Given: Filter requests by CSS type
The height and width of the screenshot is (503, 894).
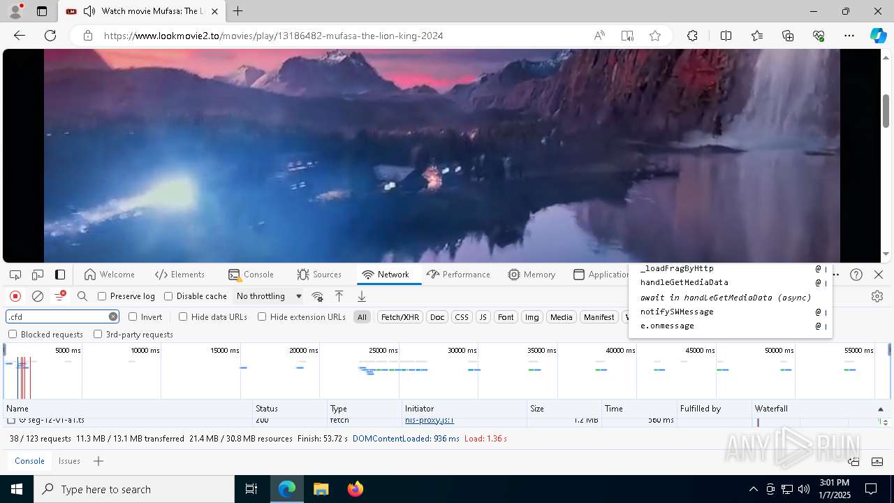Looking at the screenshot, I should click(x=462, y=317).
